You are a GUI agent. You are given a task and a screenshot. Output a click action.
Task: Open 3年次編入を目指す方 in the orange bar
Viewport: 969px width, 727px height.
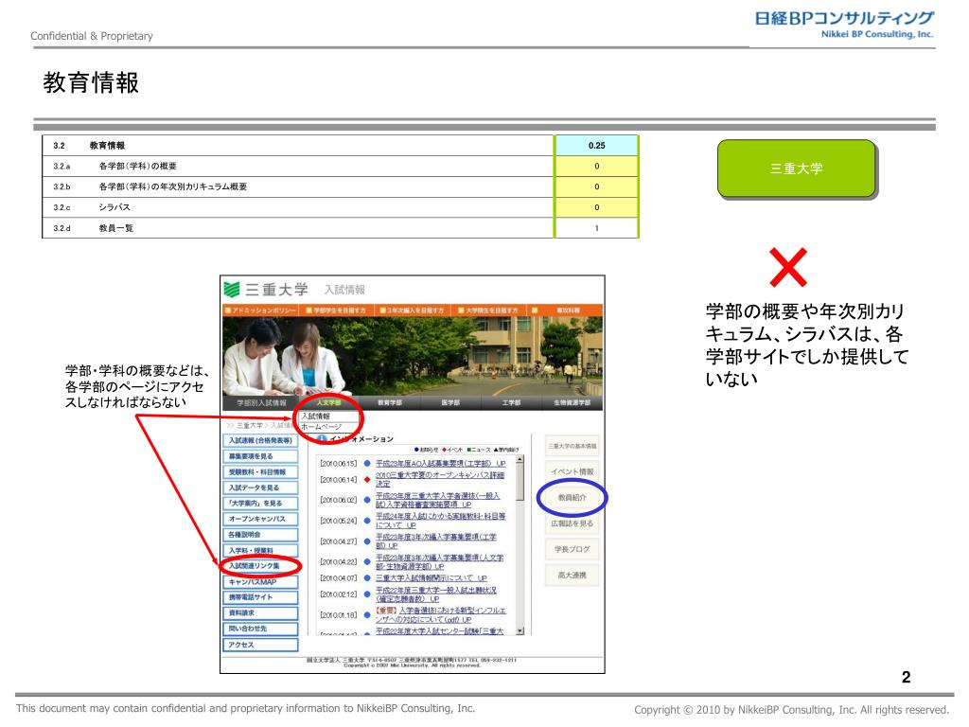411,310
